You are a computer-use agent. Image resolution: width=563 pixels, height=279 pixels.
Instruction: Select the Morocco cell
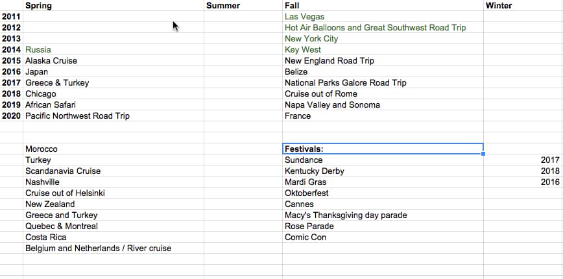click(x=114, y=149)
